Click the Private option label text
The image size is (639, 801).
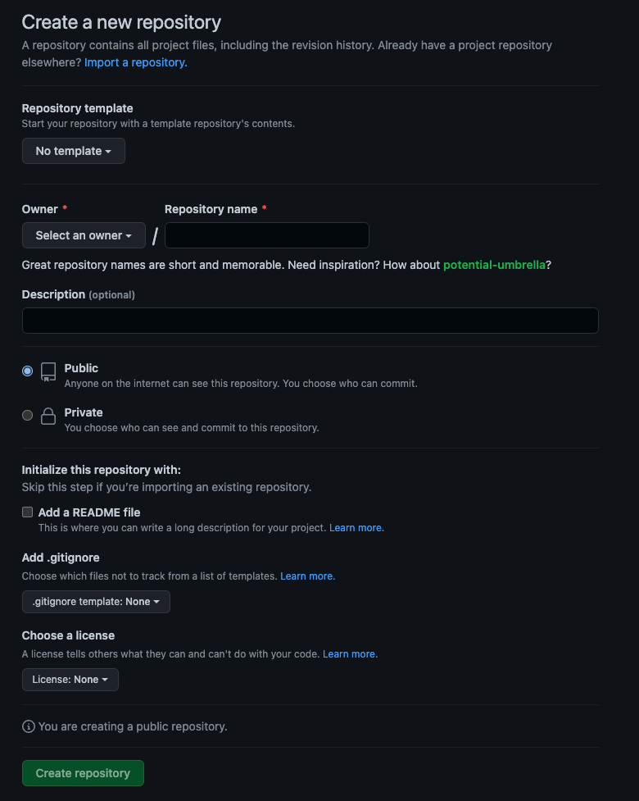click(x=84, y=412)
